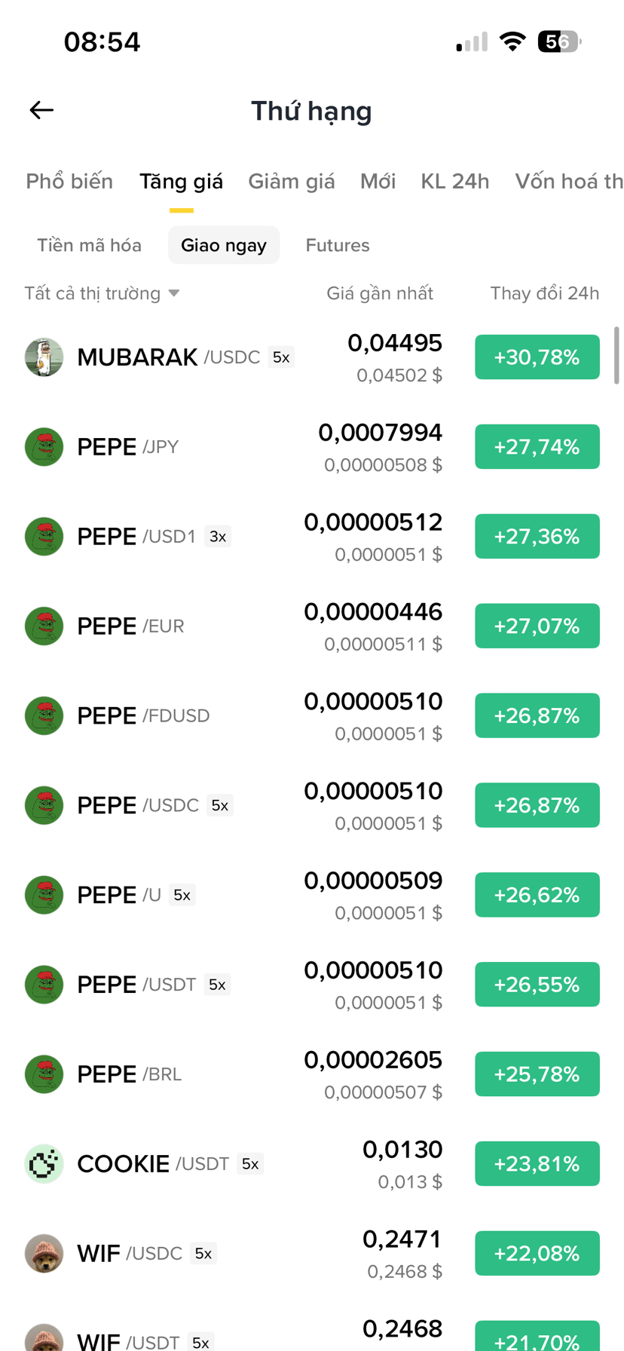Sort by Giá gần nhất column
624x1351 pixels.
click(x=380, y=293)
